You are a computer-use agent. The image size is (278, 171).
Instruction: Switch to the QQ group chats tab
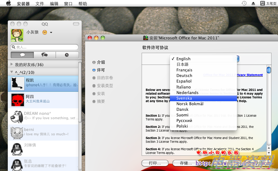(x=45, y=55)
